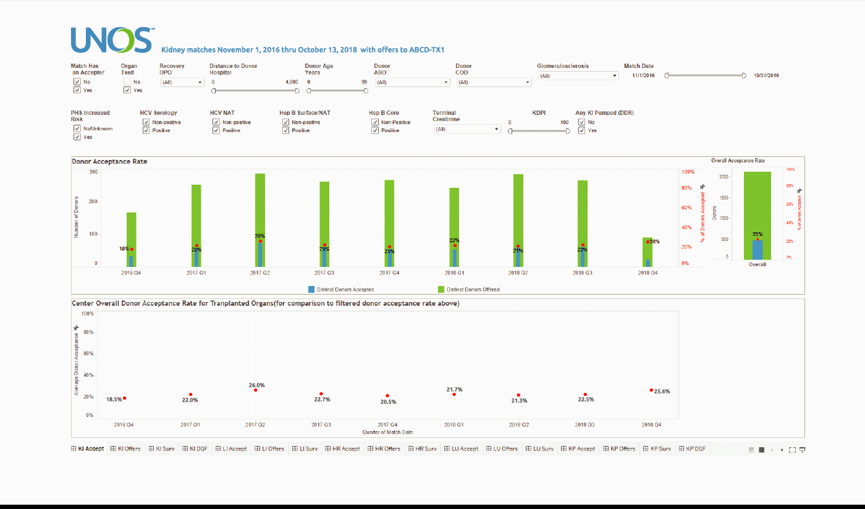Click pin icon beside % of Donors Accepted axis
This screenshot has width=865, height=509.
pyautogui.click(x=702, y=187)
